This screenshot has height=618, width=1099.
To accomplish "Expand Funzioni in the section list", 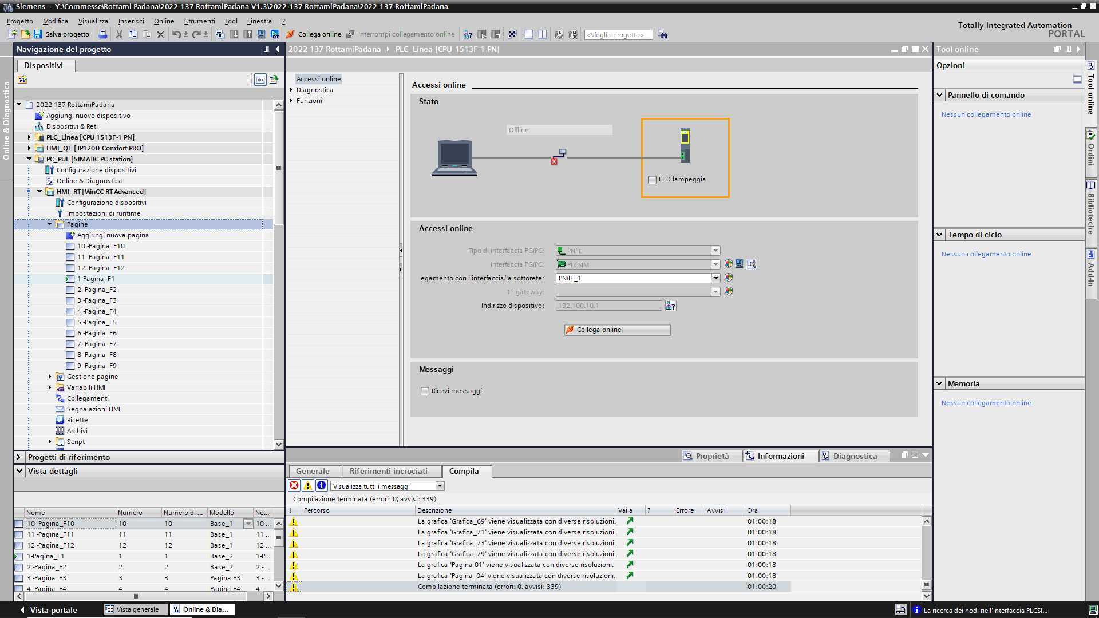I will (291, 101).
